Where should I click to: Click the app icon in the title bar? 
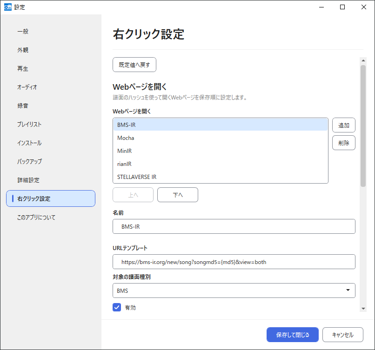coord(7,7)
